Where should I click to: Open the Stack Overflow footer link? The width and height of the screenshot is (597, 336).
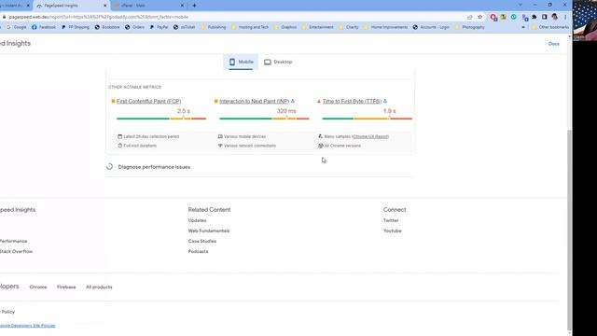tap(16, 251)
